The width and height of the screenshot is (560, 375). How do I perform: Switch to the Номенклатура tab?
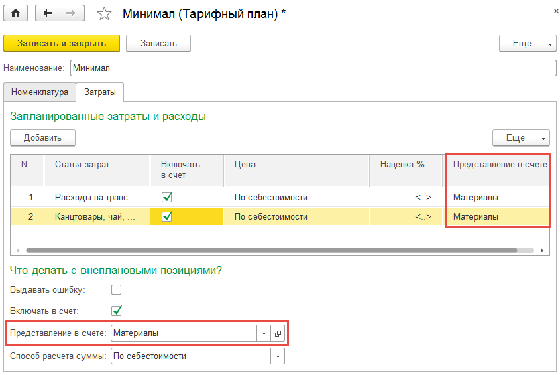coord(40,92)
